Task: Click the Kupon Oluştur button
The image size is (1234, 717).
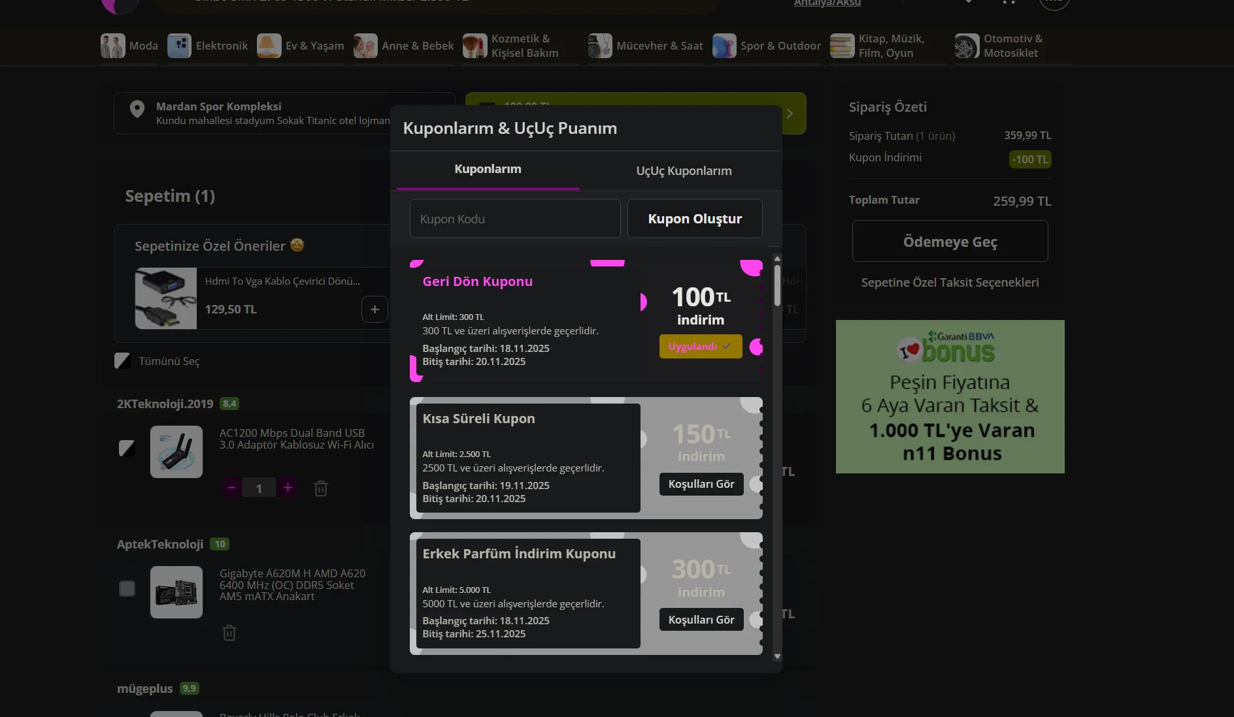Action: click(x=695, y=219)
